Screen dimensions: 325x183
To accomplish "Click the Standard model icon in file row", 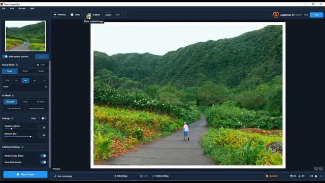I will (267, 176).
